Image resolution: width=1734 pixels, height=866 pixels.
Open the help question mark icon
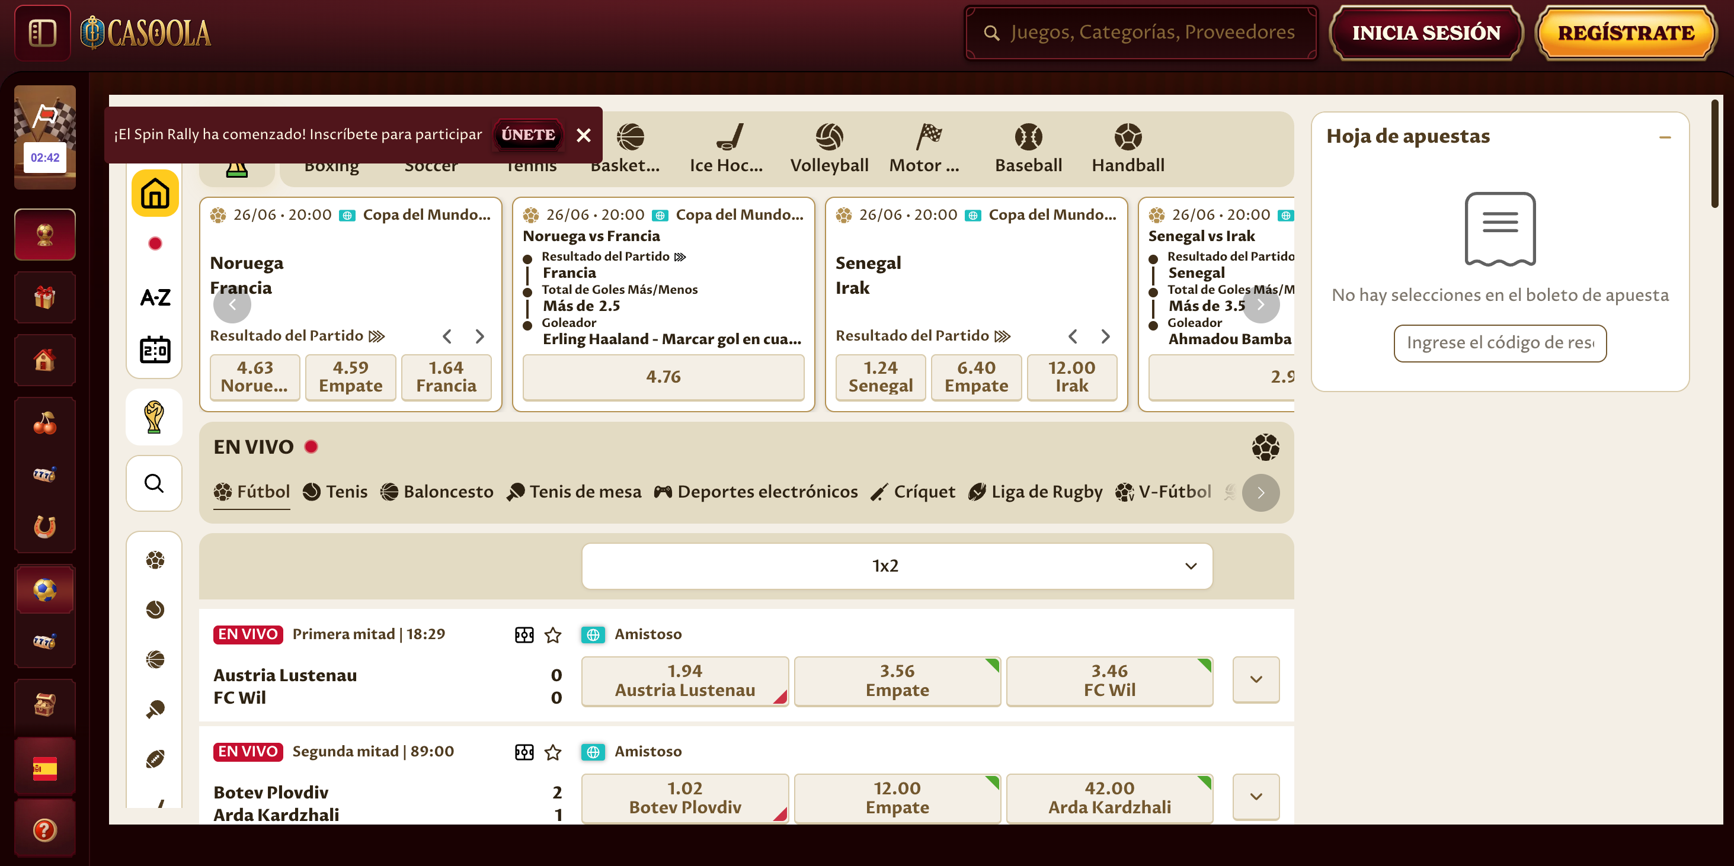[45, 830]
